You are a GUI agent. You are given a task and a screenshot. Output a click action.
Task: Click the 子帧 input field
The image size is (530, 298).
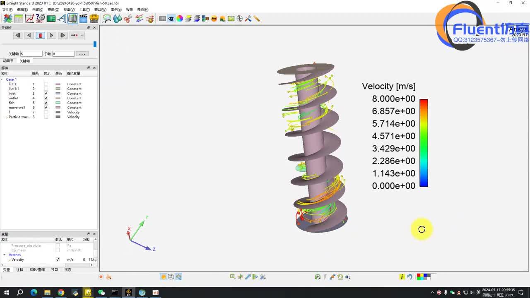coord(63,54)
